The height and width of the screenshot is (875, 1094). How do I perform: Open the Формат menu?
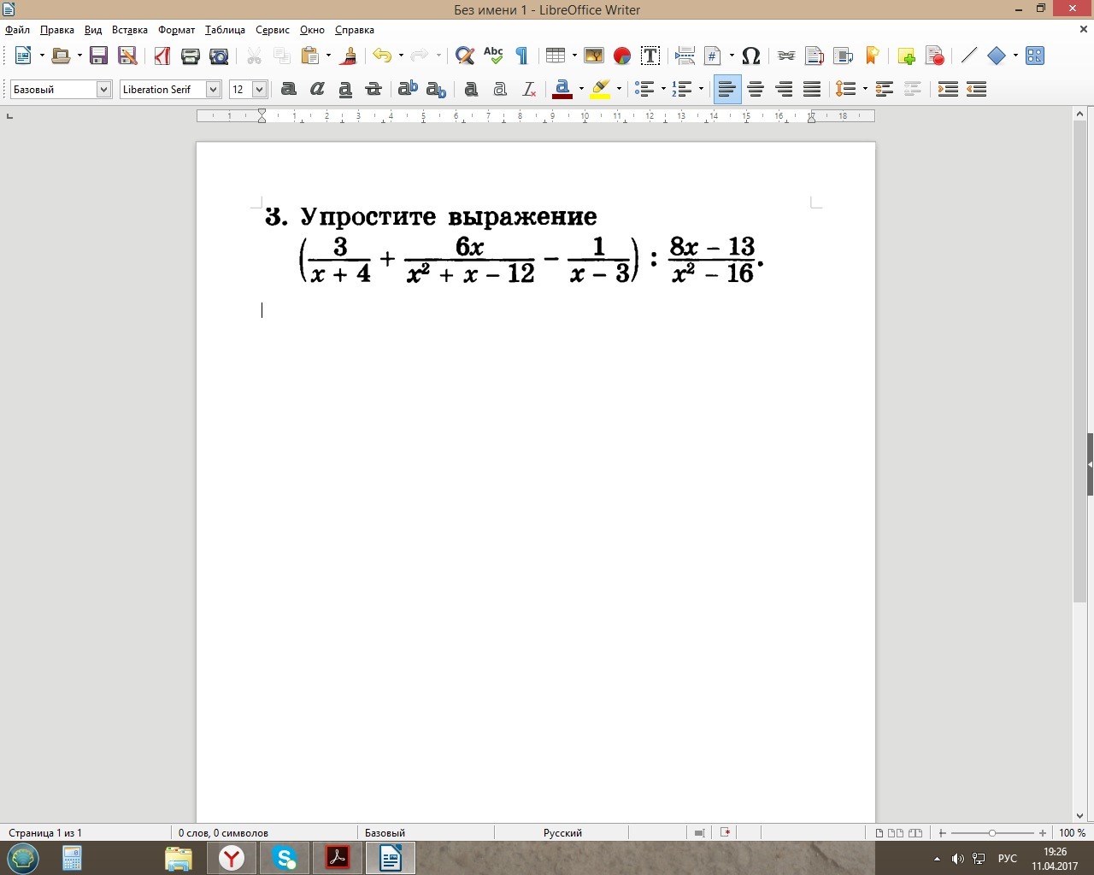tap(176, 30)
